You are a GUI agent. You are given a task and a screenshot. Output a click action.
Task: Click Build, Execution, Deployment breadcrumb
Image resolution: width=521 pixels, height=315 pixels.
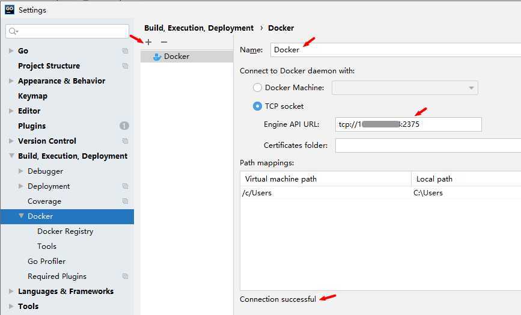[199, 28]
